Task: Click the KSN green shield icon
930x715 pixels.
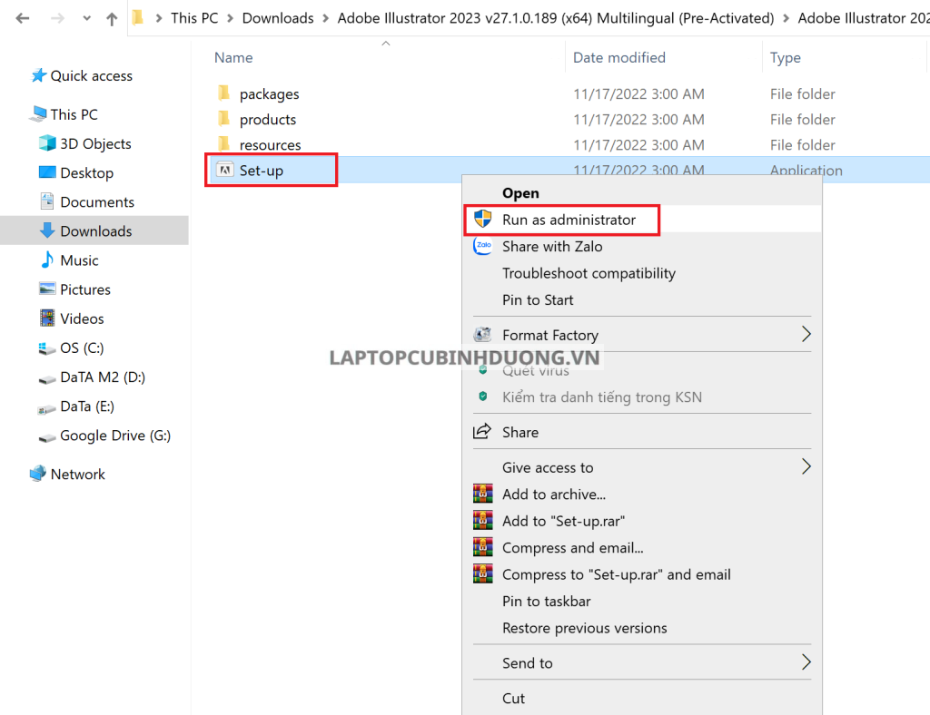Action: pos(483,396)
